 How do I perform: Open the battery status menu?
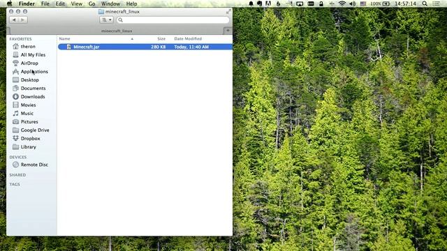tap(380, 3)
